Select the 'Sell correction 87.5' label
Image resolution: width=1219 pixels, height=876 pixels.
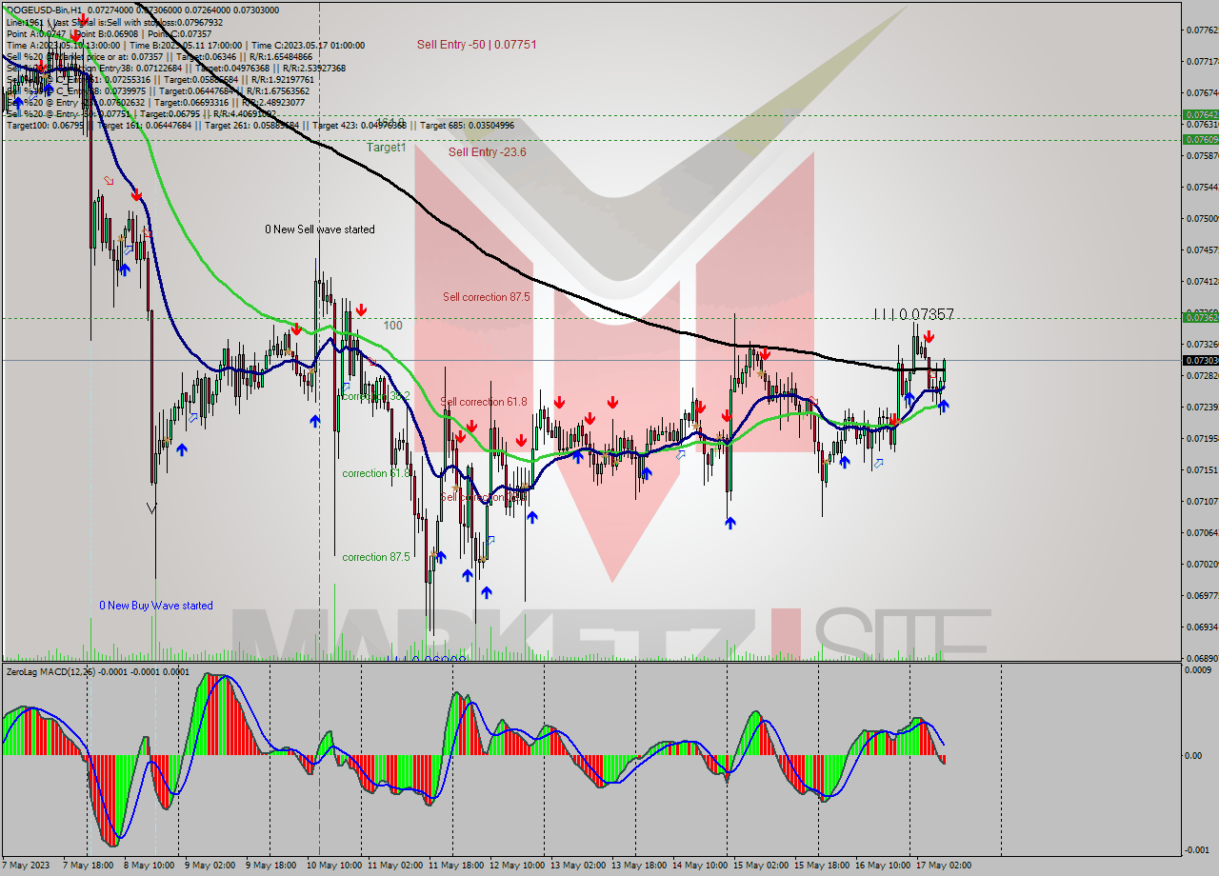487,297
